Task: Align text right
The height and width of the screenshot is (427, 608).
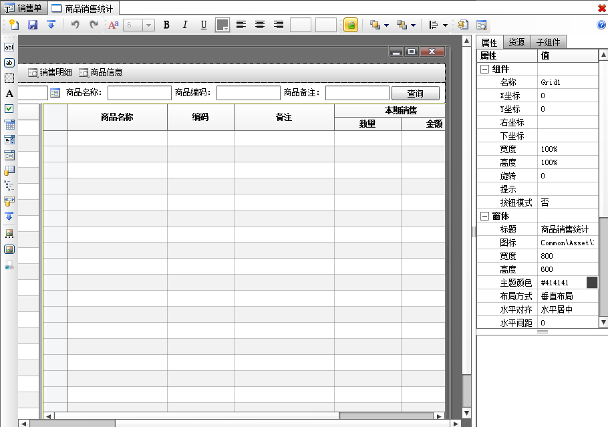Action: [x=279, y=25]
